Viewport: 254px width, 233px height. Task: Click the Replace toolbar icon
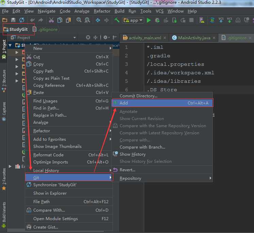coord(87,20)
